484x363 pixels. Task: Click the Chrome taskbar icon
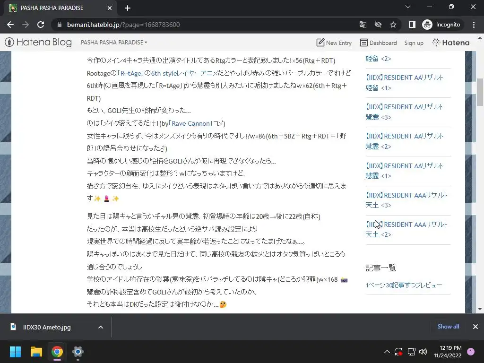pos(57,352)
